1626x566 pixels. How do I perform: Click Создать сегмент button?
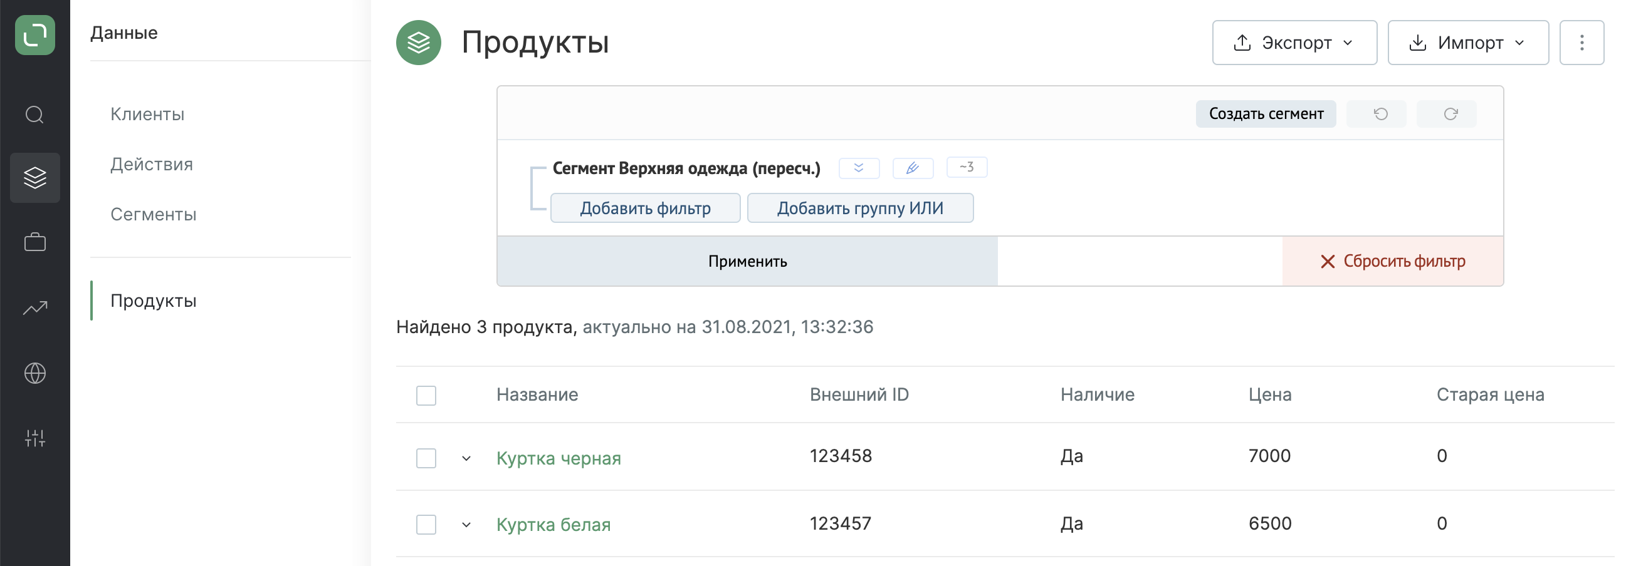1266,114
